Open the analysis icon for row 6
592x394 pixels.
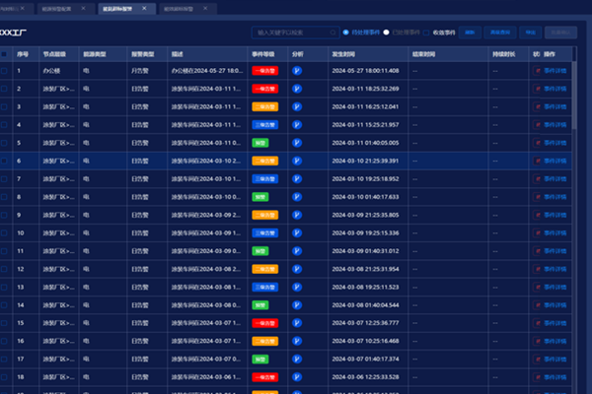click(297, 161)
